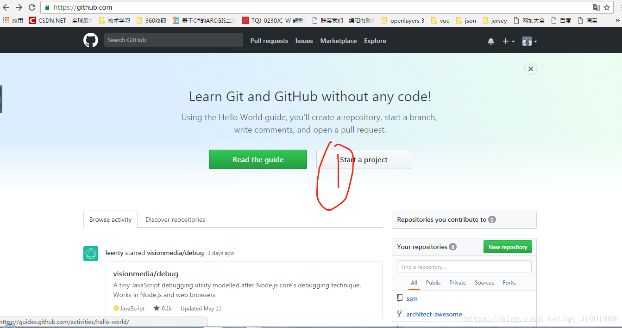Open the visionmedia/debug card title

click(x=145, y=273)
